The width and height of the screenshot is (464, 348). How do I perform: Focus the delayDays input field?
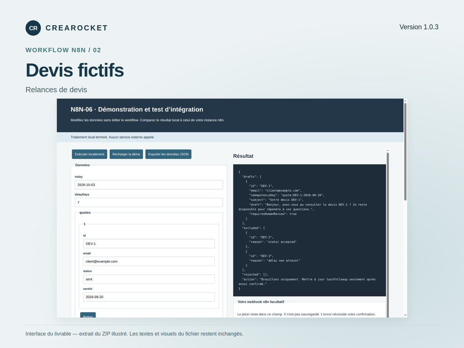tap(149, 203)
